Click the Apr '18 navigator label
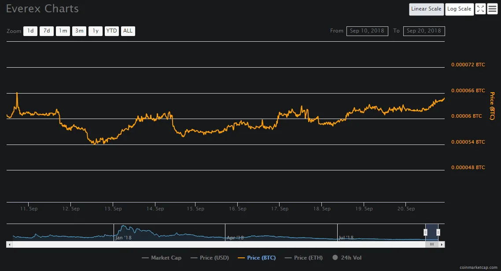Screen dimensions: 501x271 tap(235, 238)
